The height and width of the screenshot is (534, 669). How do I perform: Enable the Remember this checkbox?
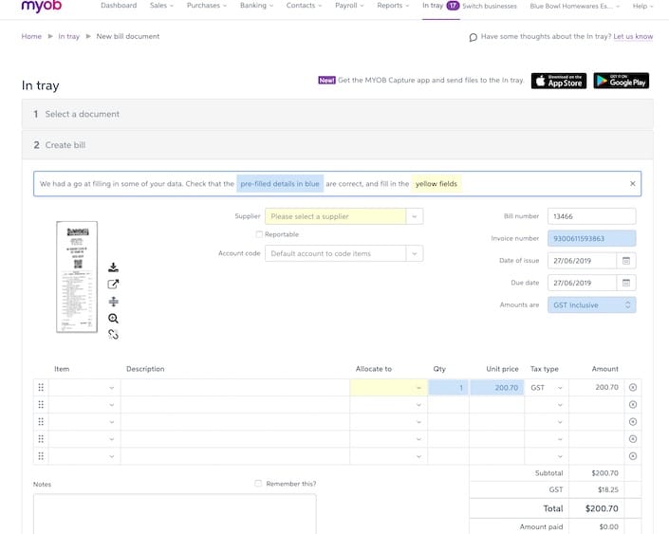258,484
